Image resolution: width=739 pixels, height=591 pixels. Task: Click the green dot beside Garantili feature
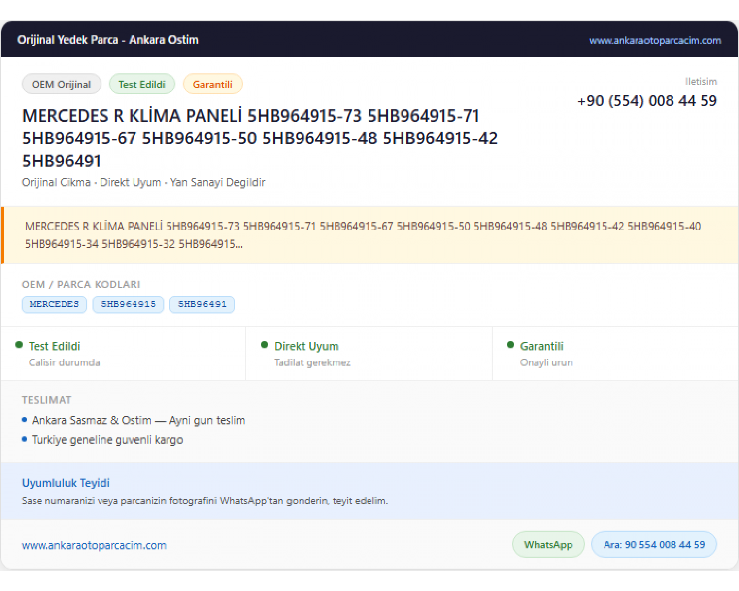coord(510,345)
